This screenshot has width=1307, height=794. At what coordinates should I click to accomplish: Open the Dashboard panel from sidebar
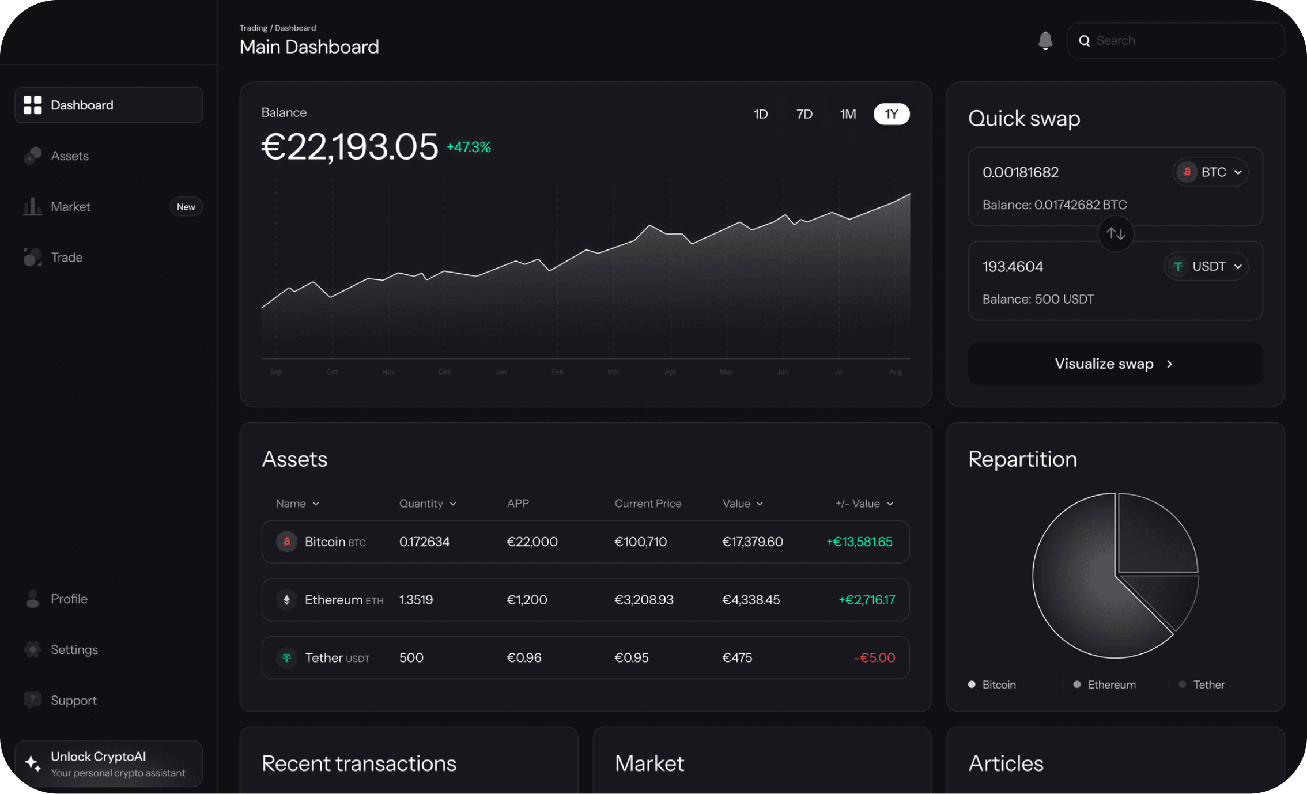pyautogui.click(x=108, y=104)
